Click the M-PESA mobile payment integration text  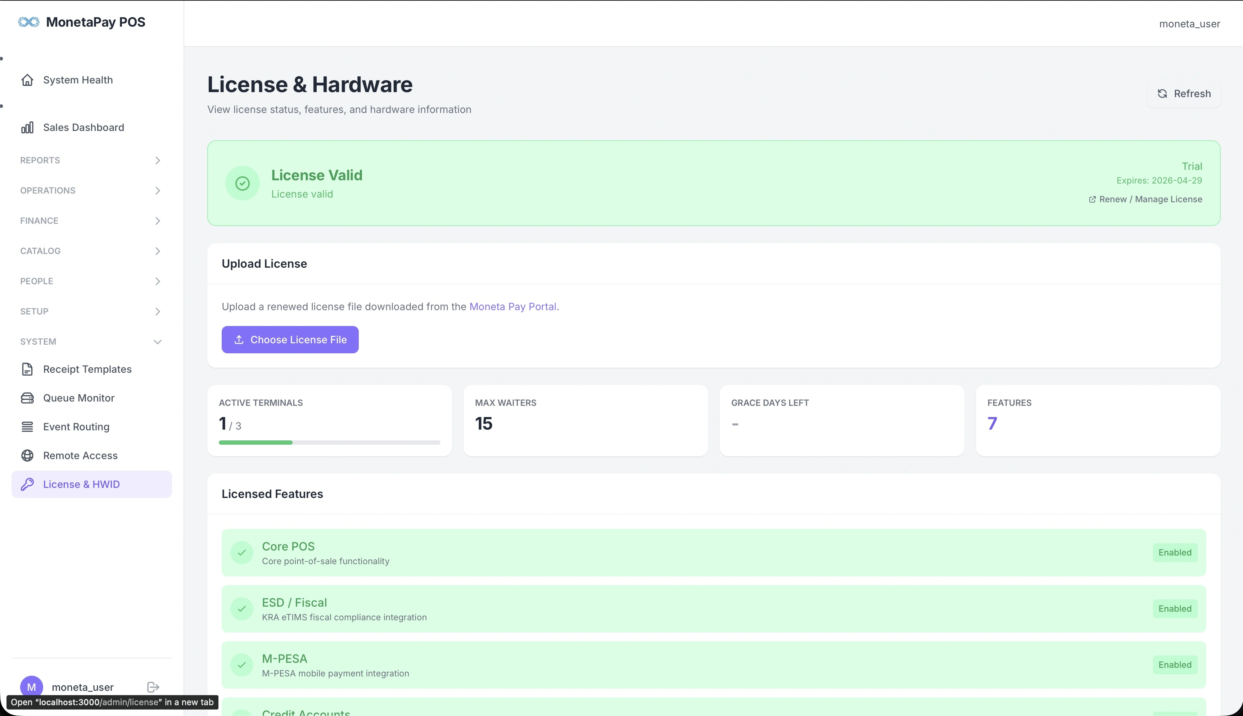tap(335, 674)
